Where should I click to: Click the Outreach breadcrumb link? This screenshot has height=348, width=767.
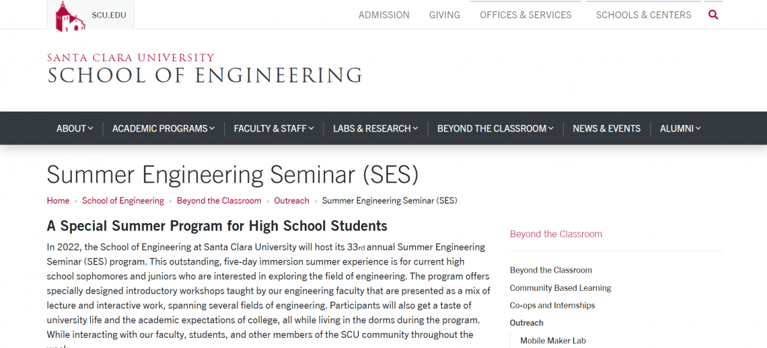(291, 200)
